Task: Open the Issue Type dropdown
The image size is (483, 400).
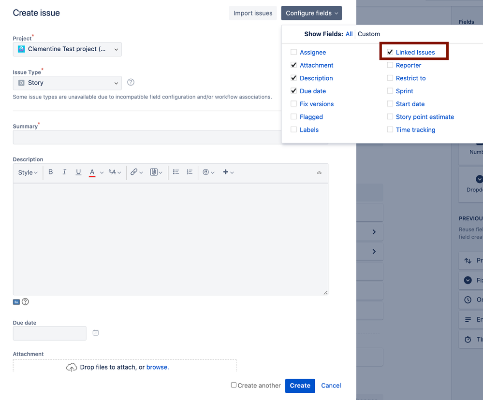Action: 67,83
